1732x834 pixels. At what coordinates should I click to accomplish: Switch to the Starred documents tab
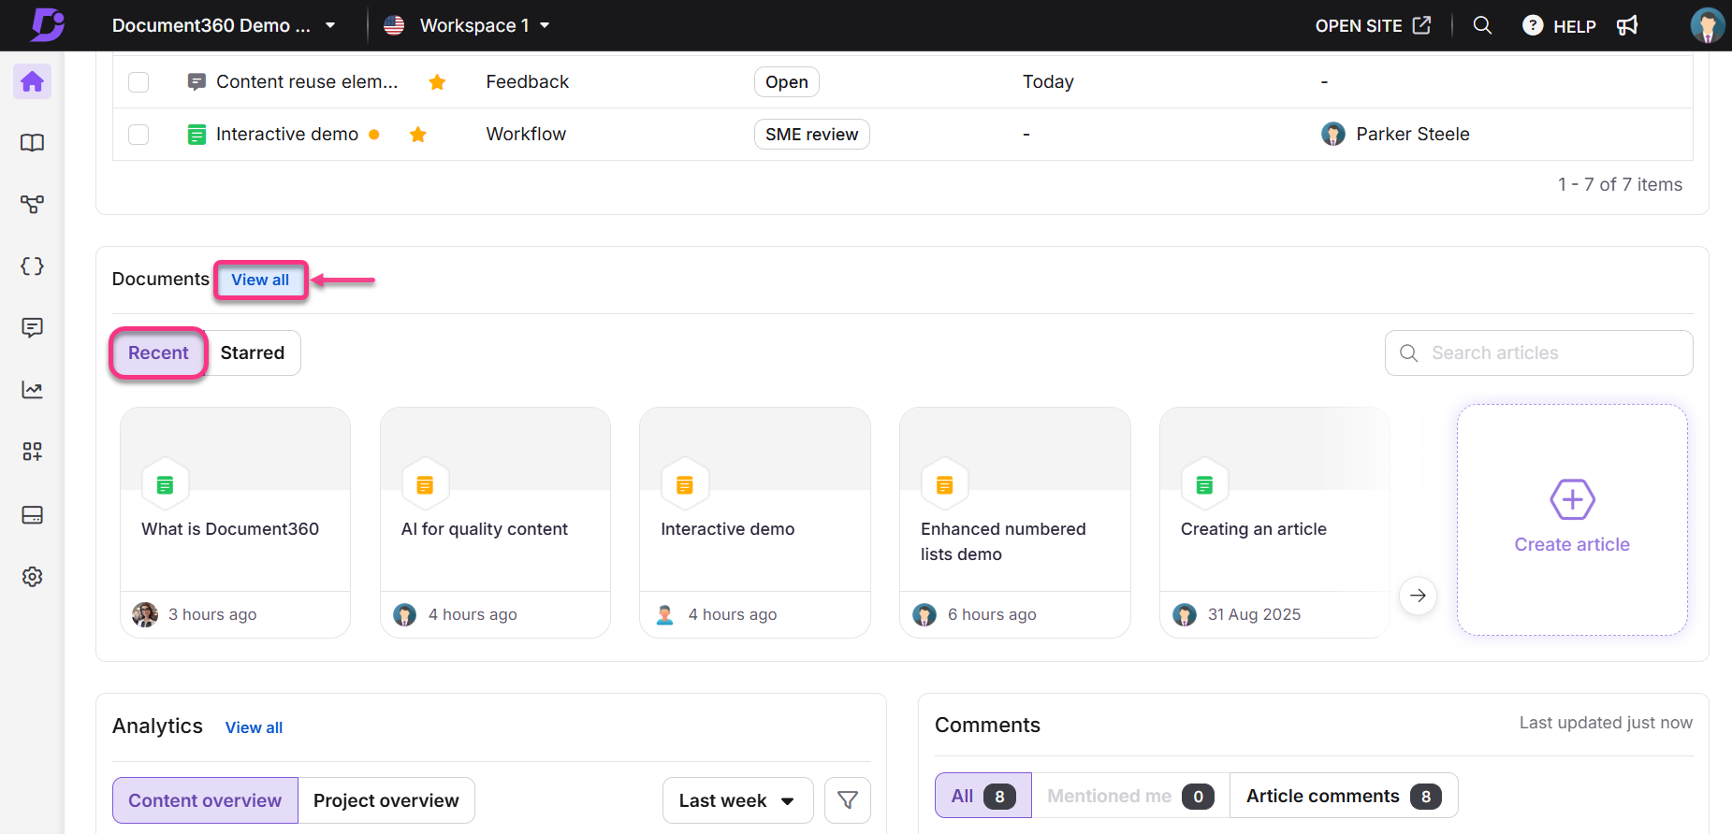click(x=253, y=352)
